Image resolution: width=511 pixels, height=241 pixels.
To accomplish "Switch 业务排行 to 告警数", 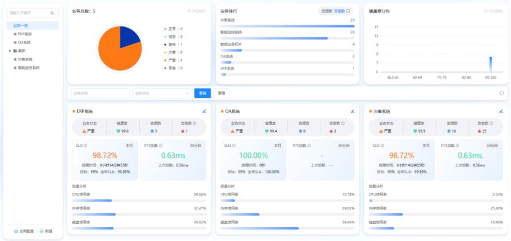I will (339, 11).
